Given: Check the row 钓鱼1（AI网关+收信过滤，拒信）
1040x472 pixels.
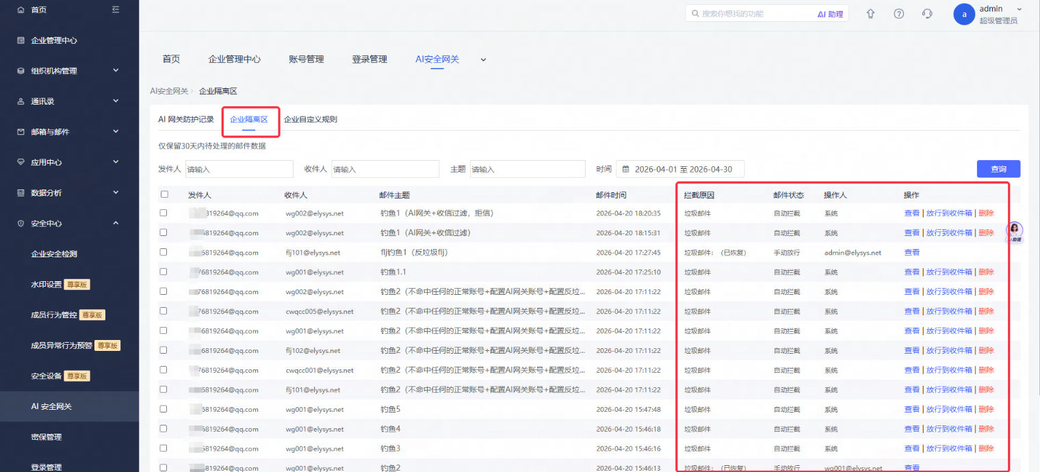Looking at the screenshot, I should tap(164, 213).
